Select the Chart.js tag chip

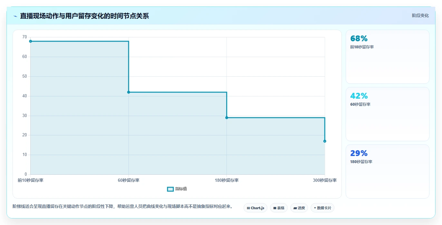coord(255,208)
